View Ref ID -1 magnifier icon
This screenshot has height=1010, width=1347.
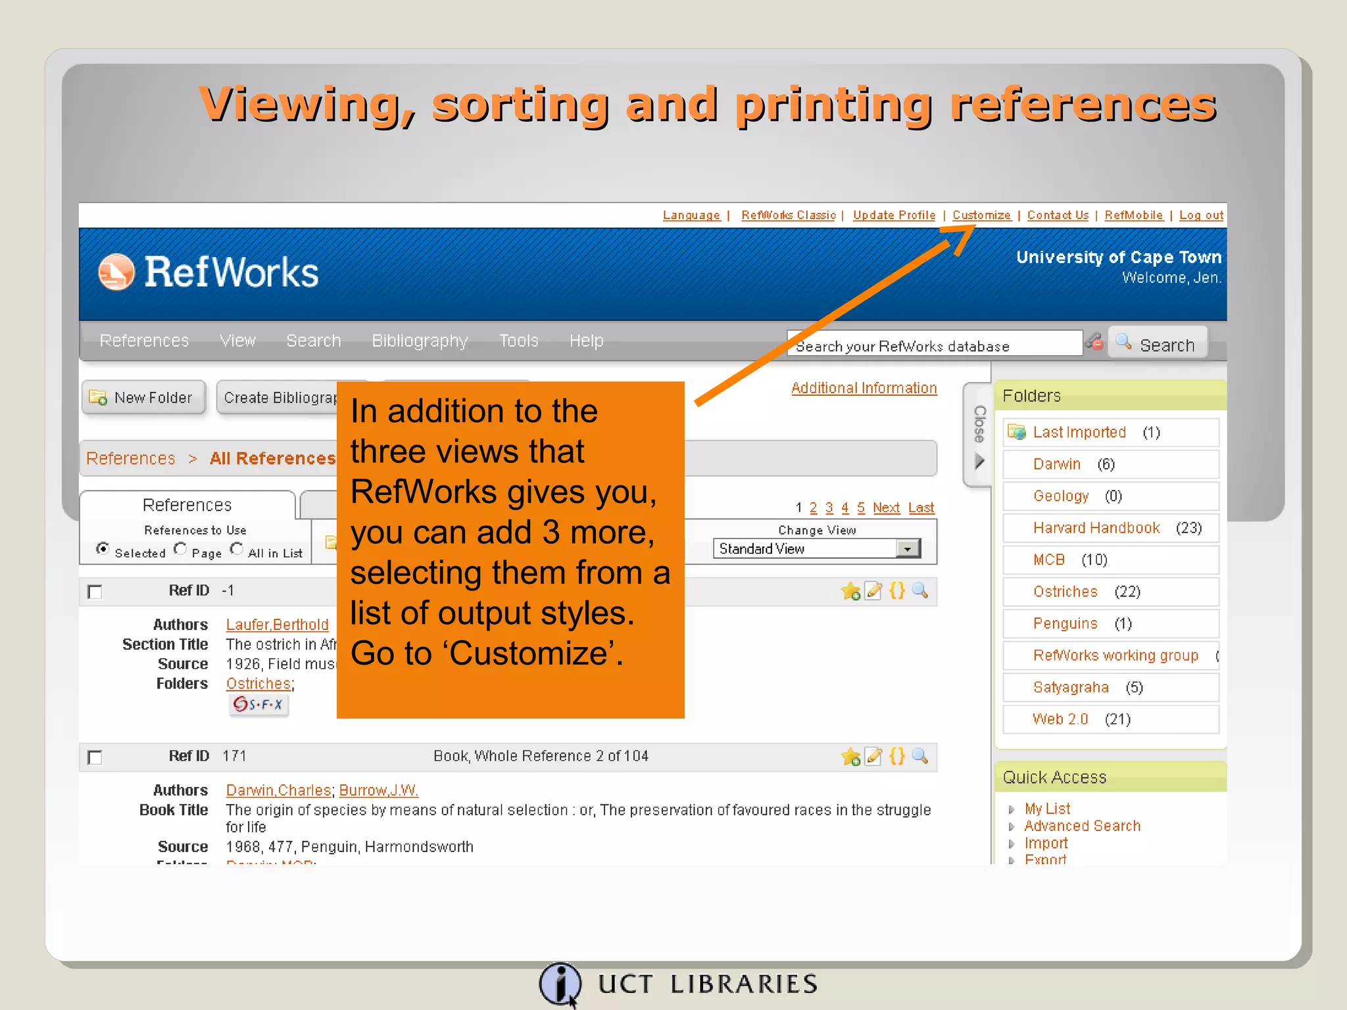point(920,590)
